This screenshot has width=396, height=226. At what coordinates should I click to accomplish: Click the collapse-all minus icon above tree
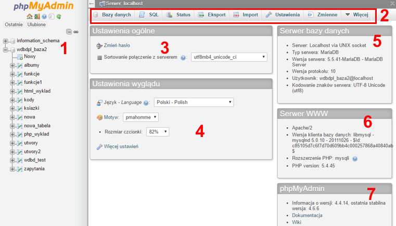coord(69,32)
